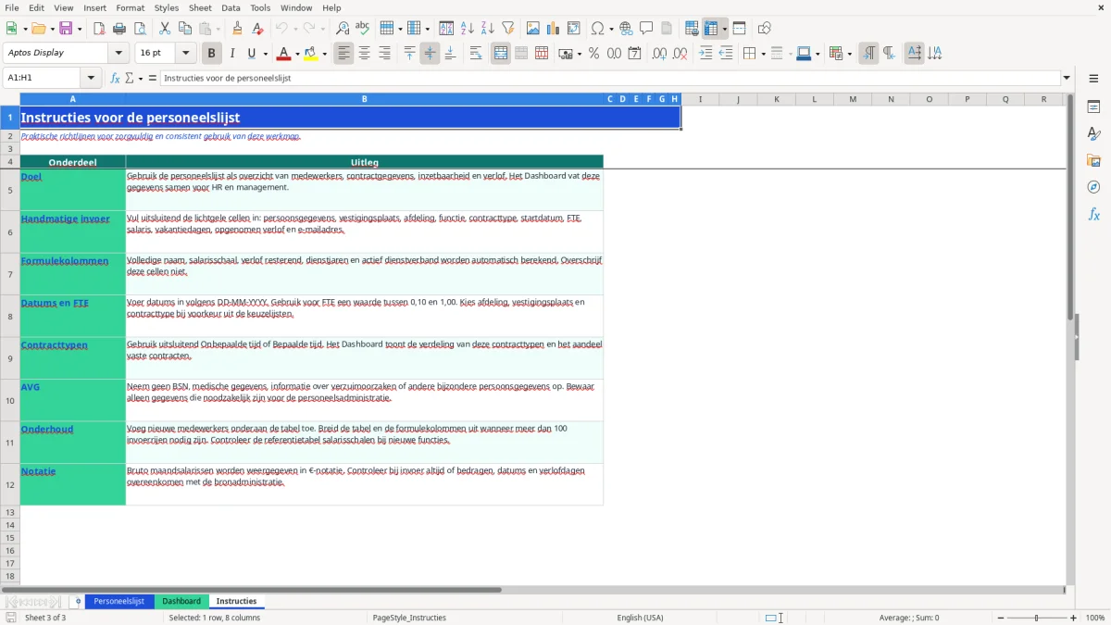
Task: Toggle Center Vertically alignment
Action: (430, 54)
